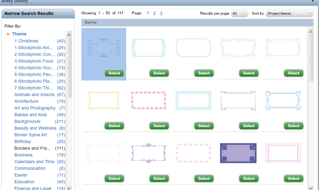Click the green vine frame thumbnail
319x190 pixels.
(238, 48)
